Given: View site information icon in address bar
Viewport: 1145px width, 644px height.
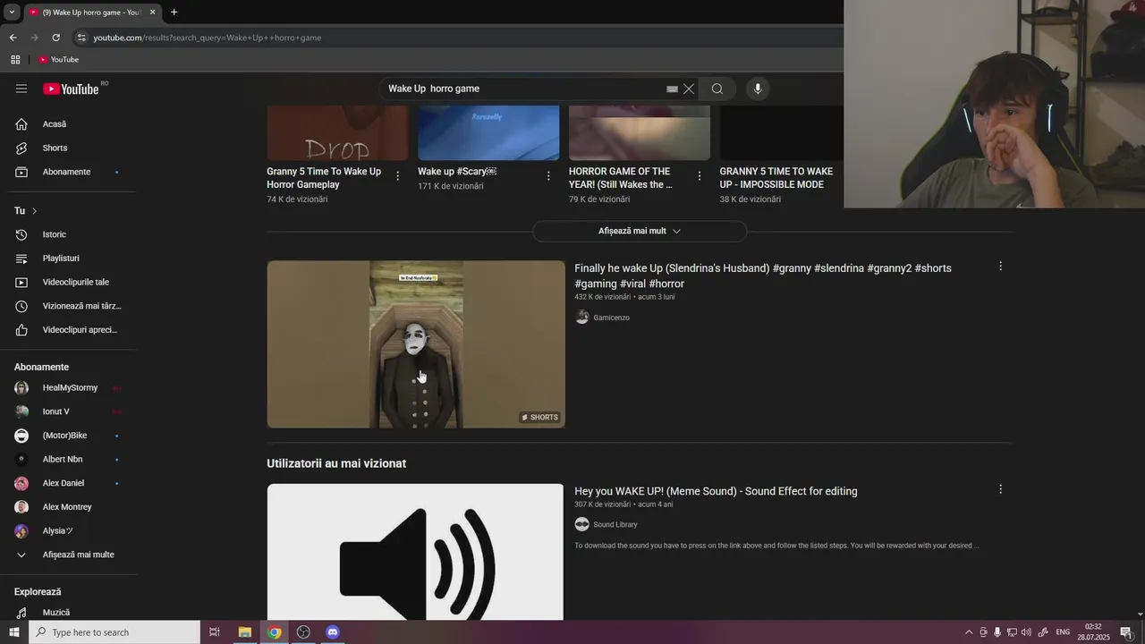Looking at the screenshot, I should 81,38.
